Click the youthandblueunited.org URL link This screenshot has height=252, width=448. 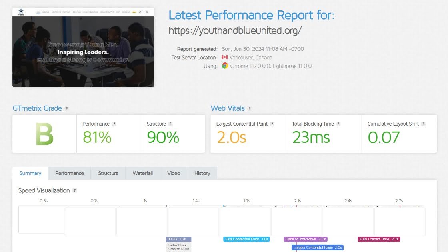235,30
